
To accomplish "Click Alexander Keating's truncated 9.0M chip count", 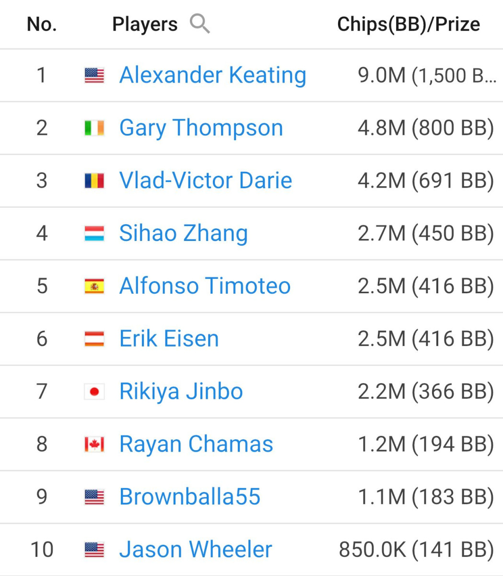I will coord(427,75).
